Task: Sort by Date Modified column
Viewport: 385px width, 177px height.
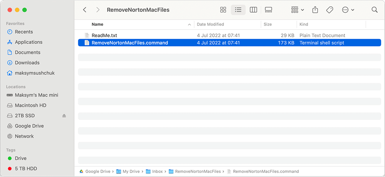Action: tap(210, 25)
